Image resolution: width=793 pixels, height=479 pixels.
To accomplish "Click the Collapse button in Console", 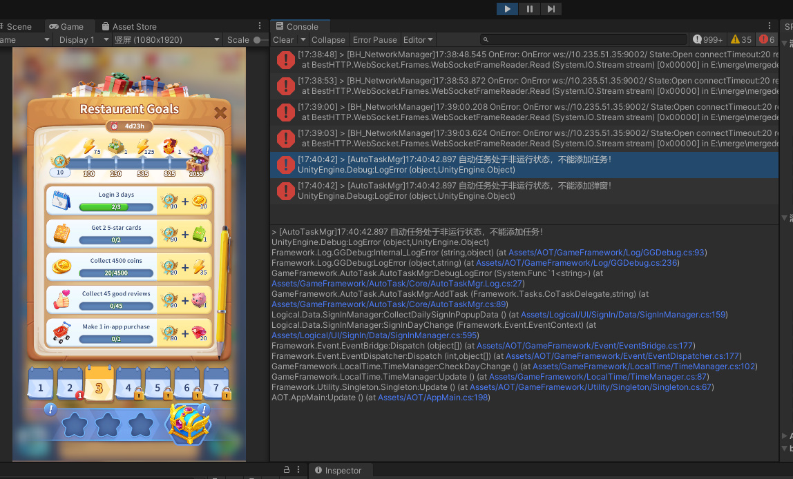I will (x=328, y=40).
